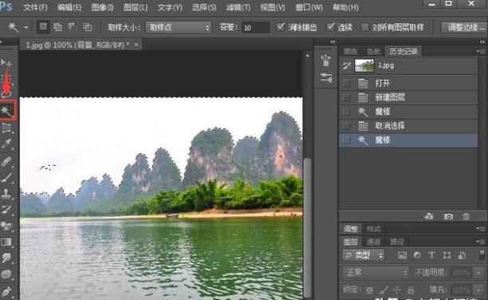This screenshot has width=488, height=300.
Task: Open 类型 layer filter type dropdown
Action: 364,255
